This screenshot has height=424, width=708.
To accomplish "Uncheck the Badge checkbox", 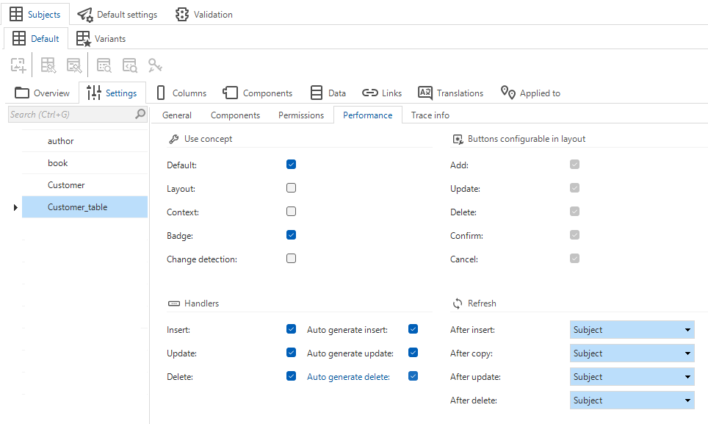I will [292, 235].
